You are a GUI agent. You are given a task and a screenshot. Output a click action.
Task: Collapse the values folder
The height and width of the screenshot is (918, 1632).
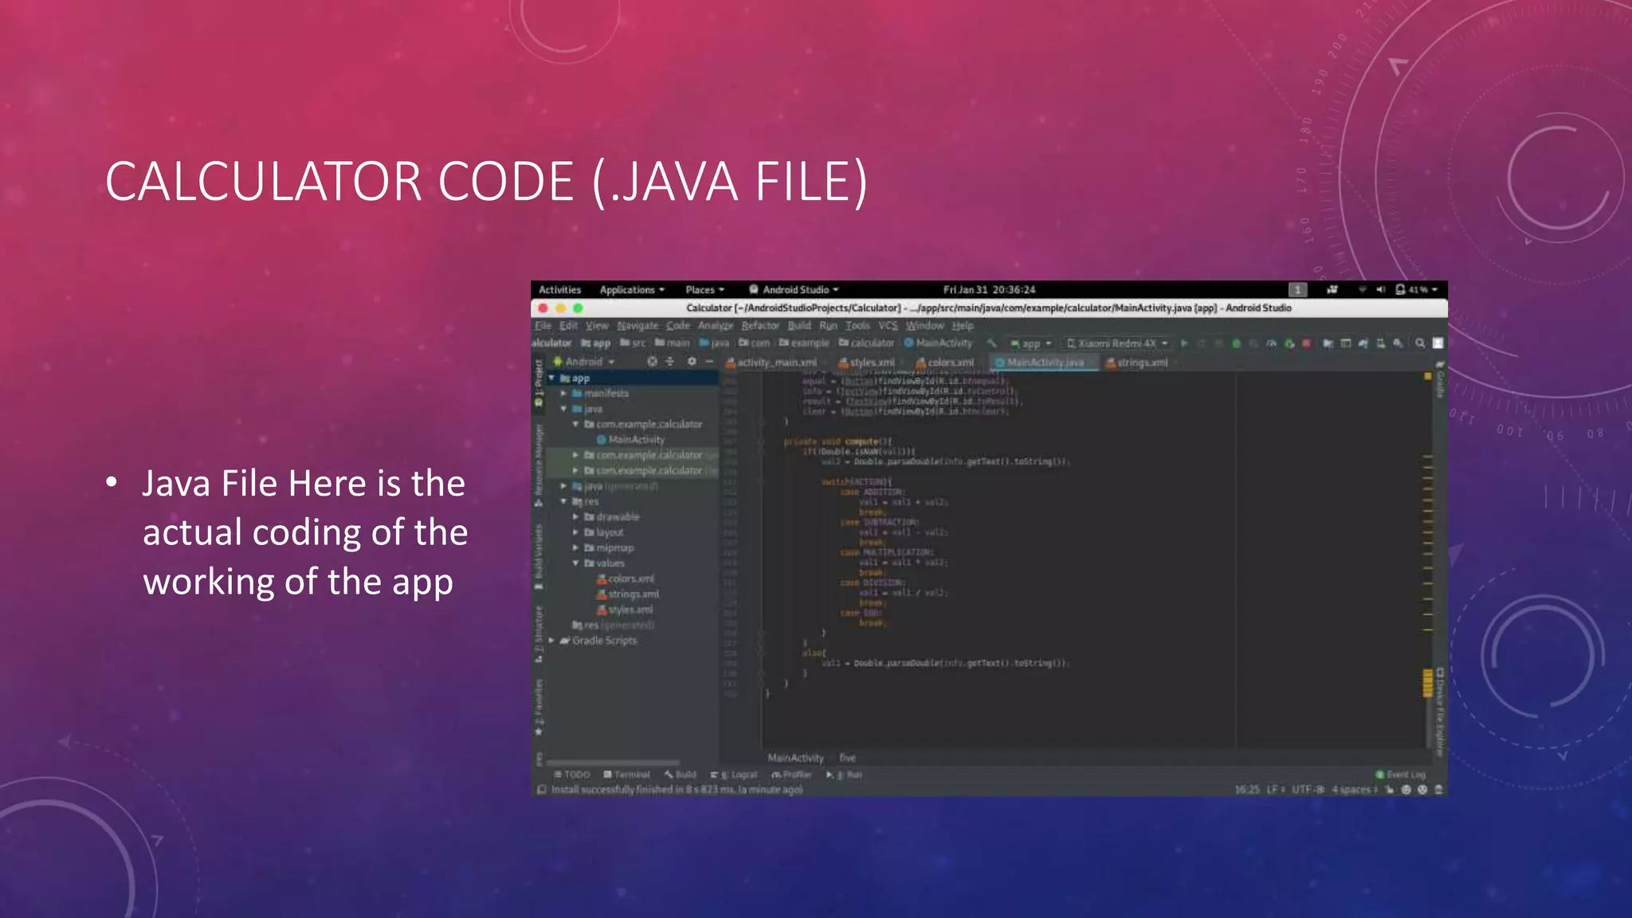coord(575,563)
